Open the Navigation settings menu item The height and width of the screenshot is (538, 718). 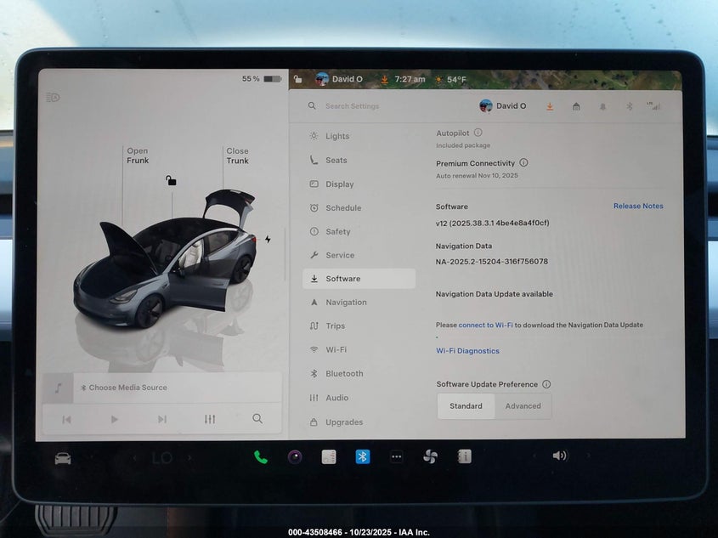(346, 303)
